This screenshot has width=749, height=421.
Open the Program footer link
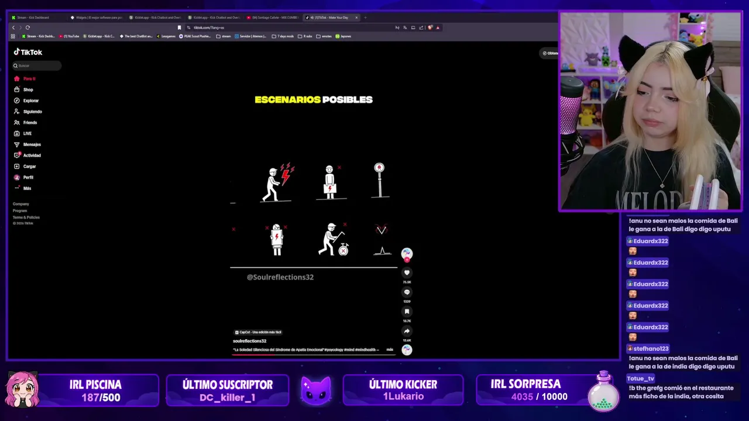pos(20,210)
